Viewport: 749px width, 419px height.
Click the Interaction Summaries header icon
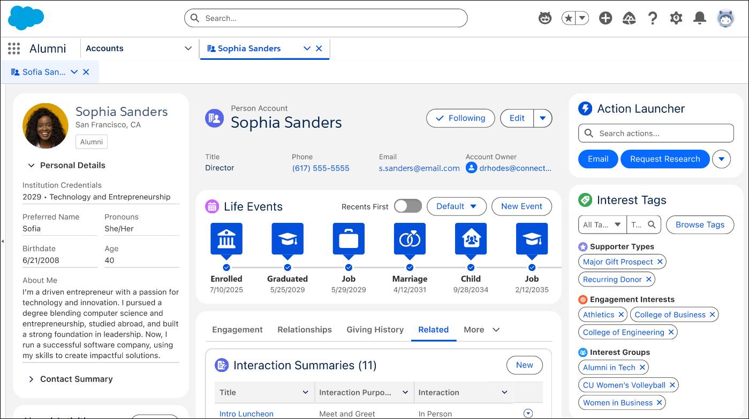(222, 366)
